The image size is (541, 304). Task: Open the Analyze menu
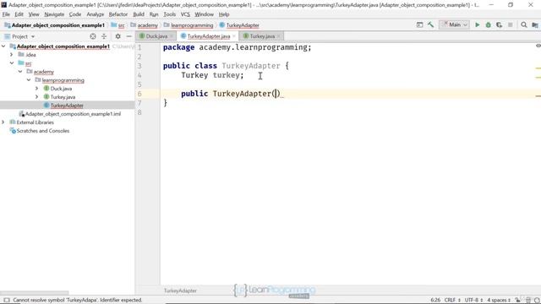[x=96, y=14]
